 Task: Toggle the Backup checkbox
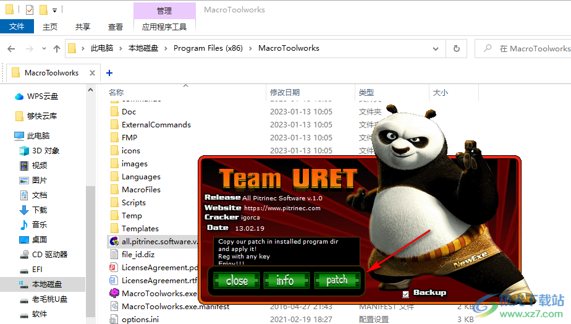point(405,294)
